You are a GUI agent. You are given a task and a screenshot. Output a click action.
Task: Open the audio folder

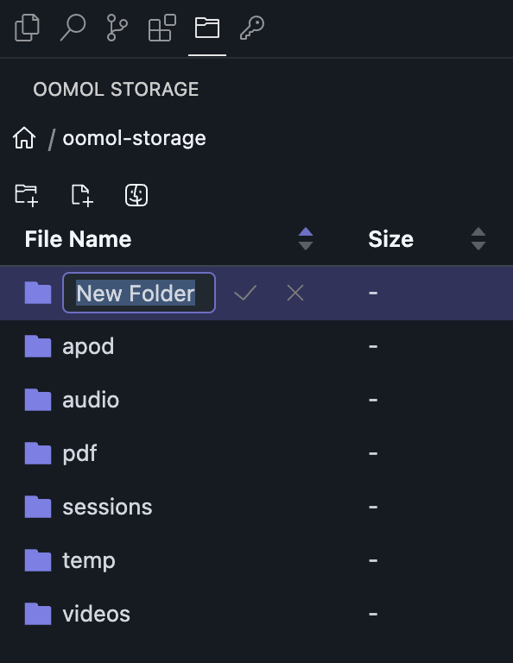coord(91,400)
